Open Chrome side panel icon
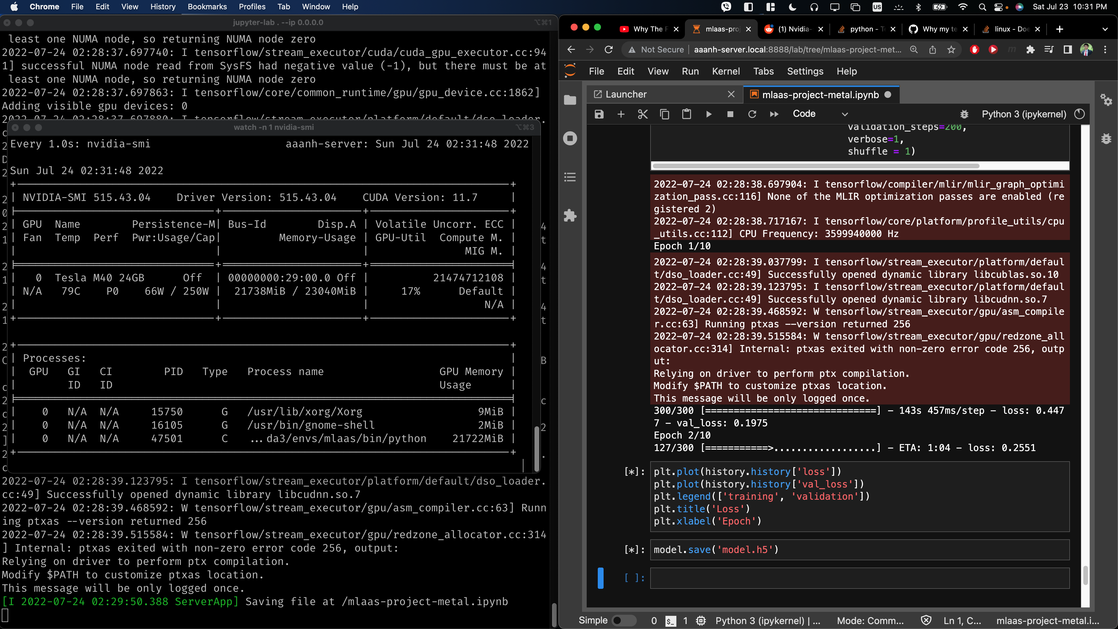Viewport: 1118px width, 629px height. click(1067, 50)
